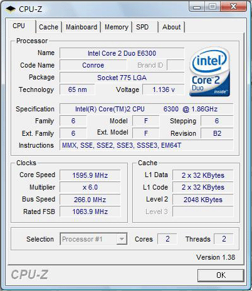
Task: Click the CPU-Z chip icon in title bar
Action: tap(11, 9)
